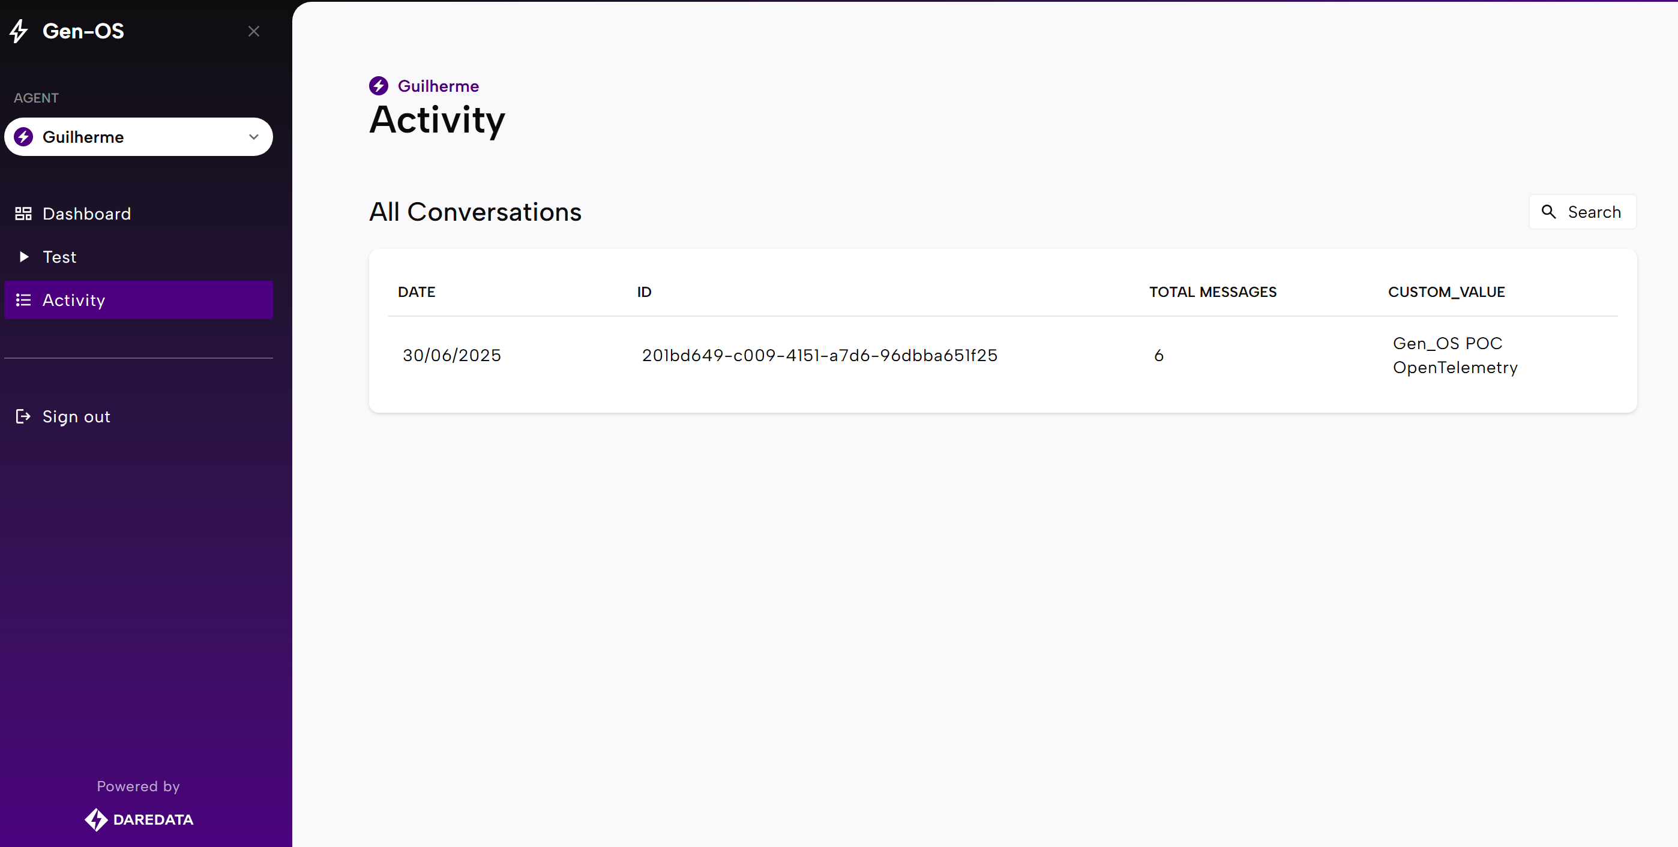Sign out of the application
Image resolution: width=1678 pixels, height=847 pixels.
point(76,417)
